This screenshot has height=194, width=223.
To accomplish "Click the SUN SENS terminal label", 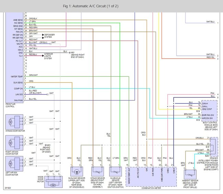I will click(x=18, y=83).
